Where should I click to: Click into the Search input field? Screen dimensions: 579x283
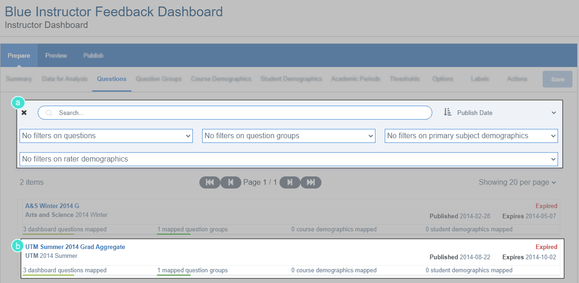click(x=235, y=113)
